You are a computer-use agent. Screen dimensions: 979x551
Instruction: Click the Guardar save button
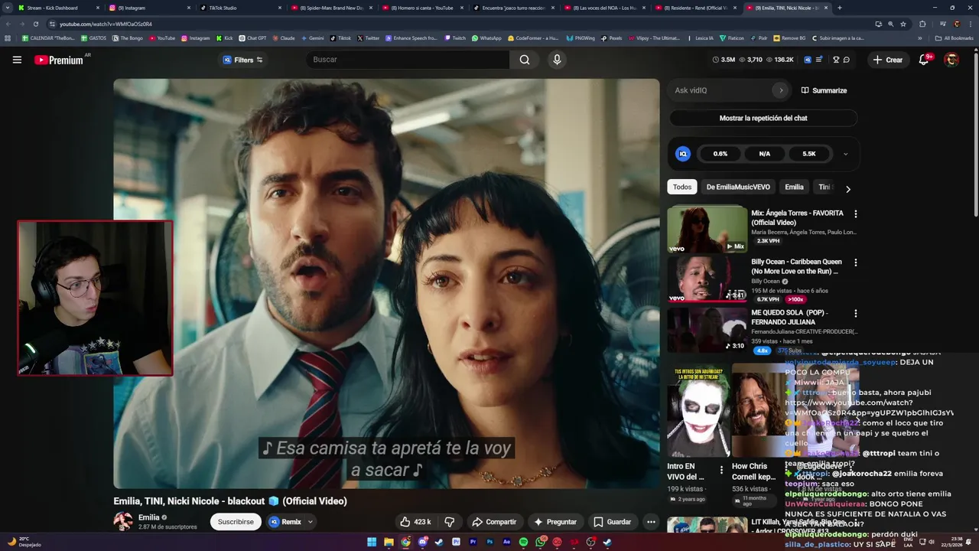(612, 522)
